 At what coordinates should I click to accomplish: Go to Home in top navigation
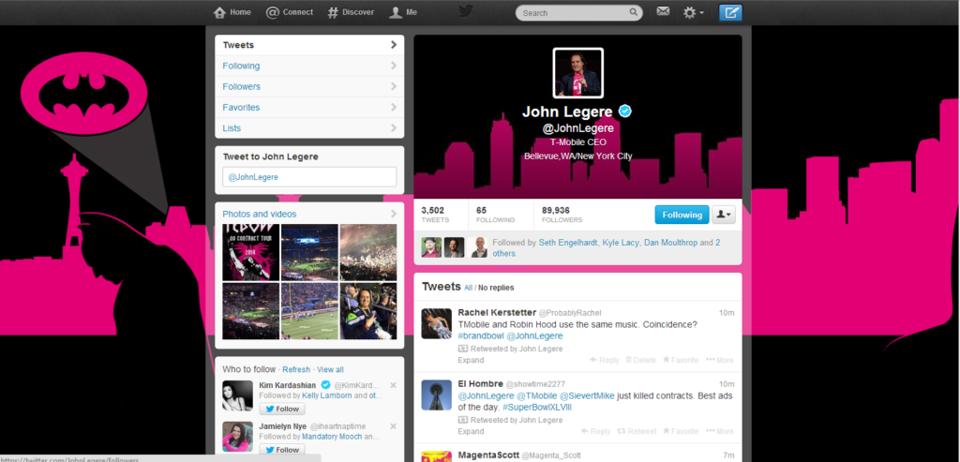[x=232, y=12]
